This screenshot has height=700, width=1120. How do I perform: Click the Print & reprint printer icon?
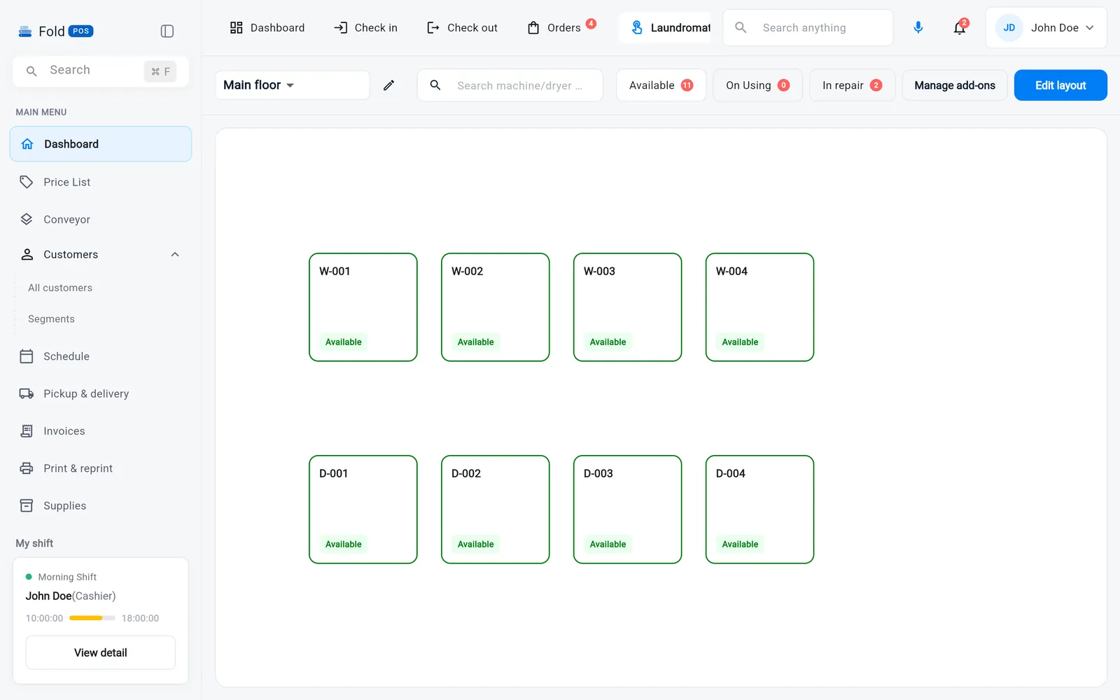click(27, 468)
